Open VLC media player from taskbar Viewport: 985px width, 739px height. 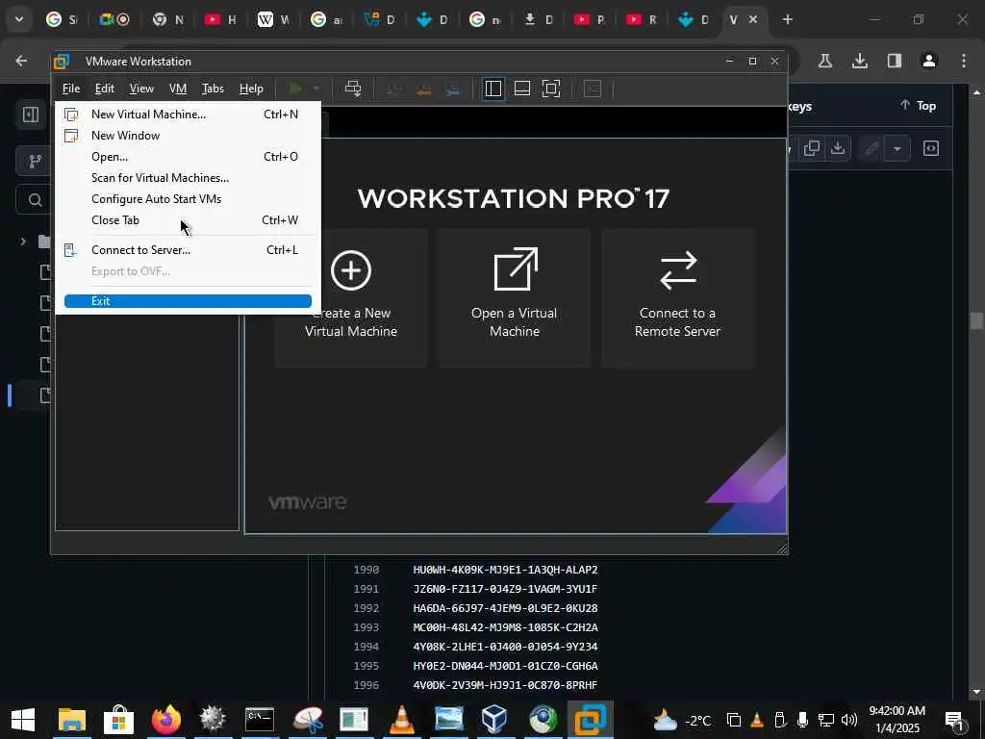tap(402, 720)
